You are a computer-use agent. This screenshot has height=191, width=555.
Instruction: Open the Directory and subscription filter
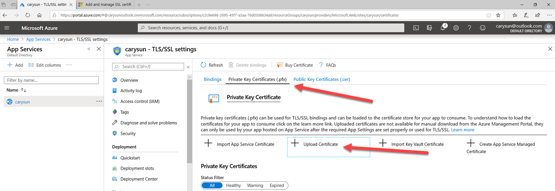click(429, 28)
